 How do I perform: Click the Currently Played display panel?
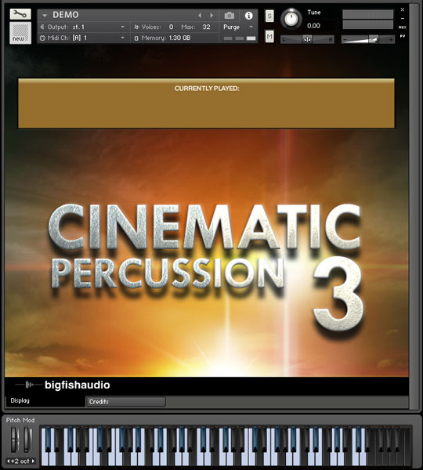(x=206, y=103)
